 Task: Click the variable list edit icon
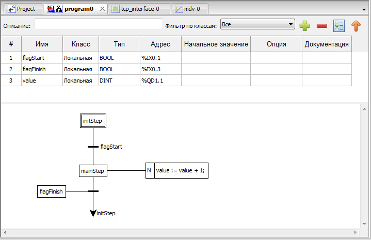click(338, 25)
